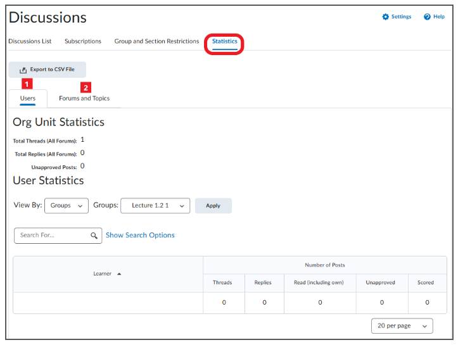This screenshot has width=458, height=347.
Task: Expand the Lecture 1.2 1 groups dropdown
Action: pos(155,206)
